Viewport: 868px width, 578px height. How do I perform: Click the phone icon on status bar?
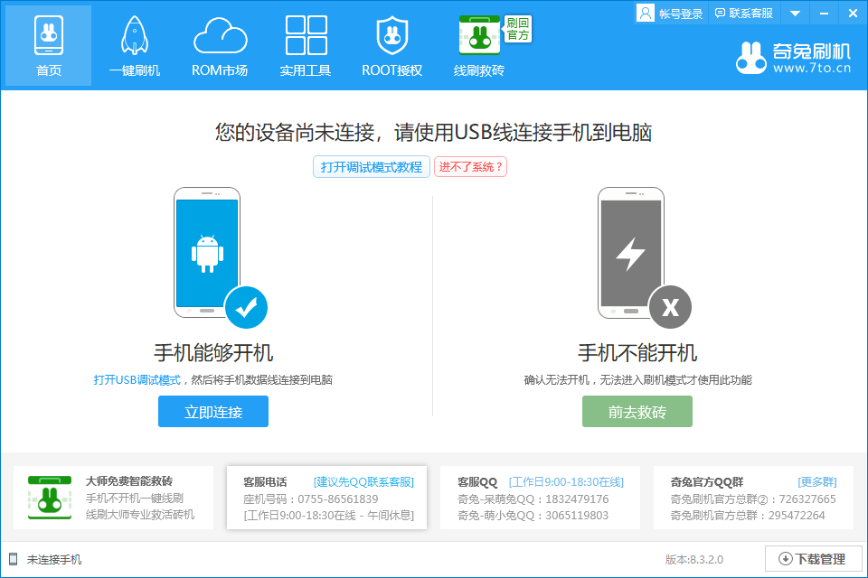(x=13, y=559)
